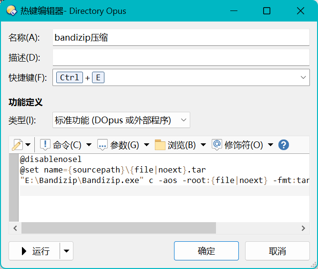This screenshot has width=318, height=269.
Task: Confirm with the 确定 button
Action: coord(206,251)
